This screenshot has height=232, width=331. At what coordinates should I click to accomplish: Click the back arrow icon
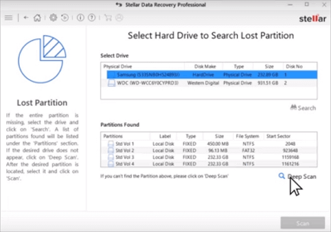[x=26, y=17]
